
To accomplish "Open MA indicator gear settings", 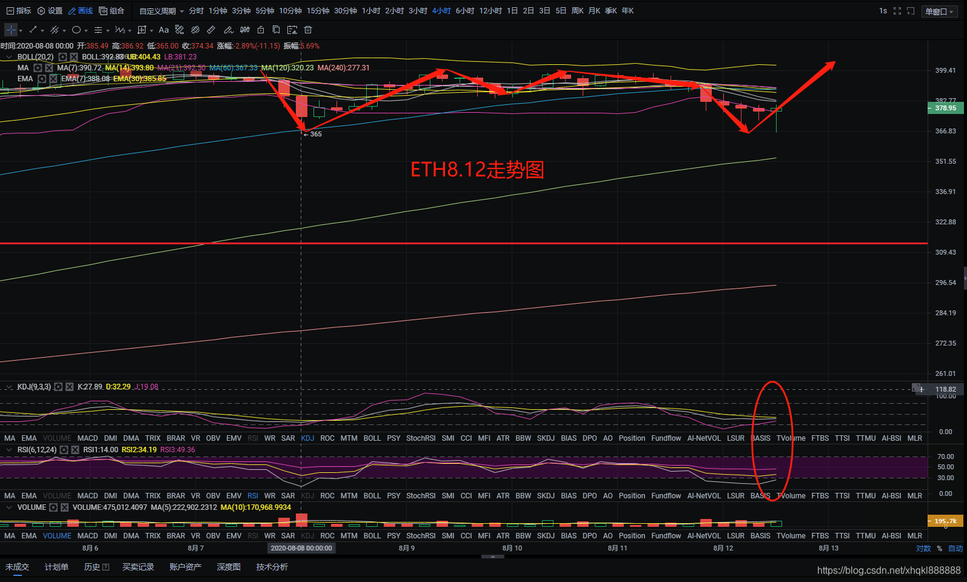I will click(x=38, y=68).
